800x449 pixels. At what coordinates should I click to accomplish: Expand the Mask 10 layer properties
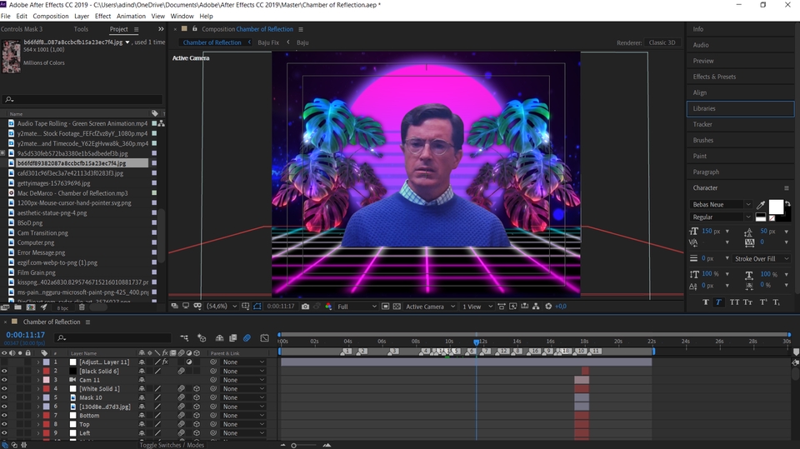pyautogui.click(x=37, y=397)
